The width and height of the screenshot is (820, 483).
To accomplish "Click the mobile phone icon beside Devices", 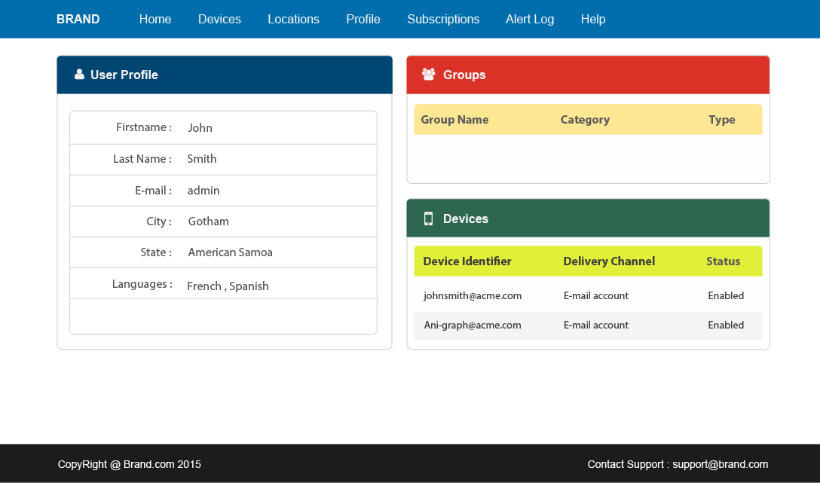I will [428, 219].
